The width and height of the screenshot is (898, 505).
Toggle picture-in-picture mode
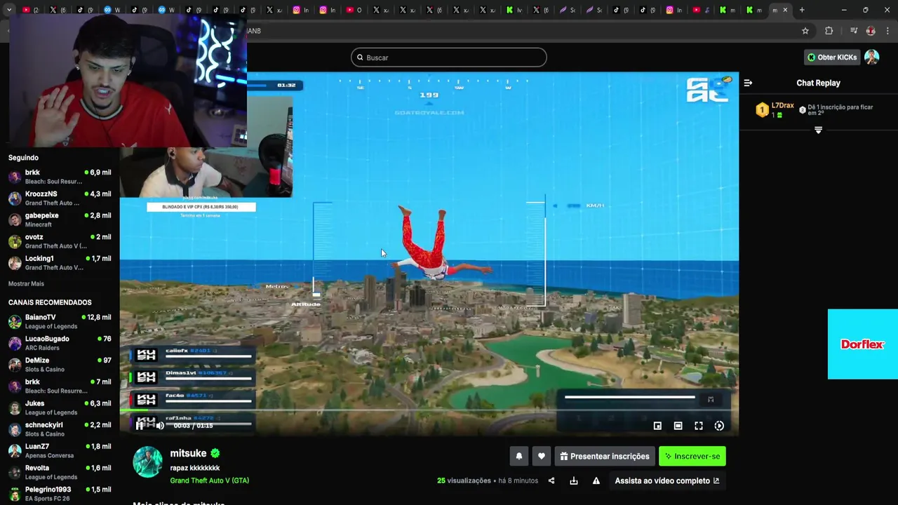click(x=657, y=426)
